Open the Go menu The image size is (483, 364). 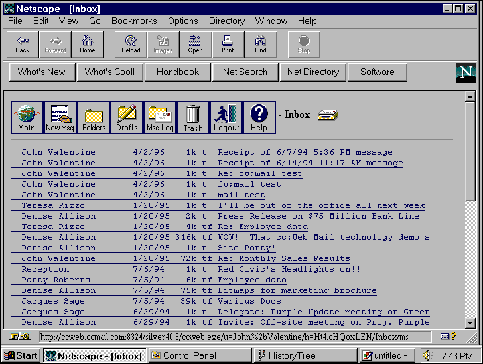[x=95, y=21]
